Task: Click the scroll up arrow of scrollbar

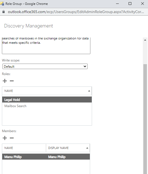Action: point(145,40)
